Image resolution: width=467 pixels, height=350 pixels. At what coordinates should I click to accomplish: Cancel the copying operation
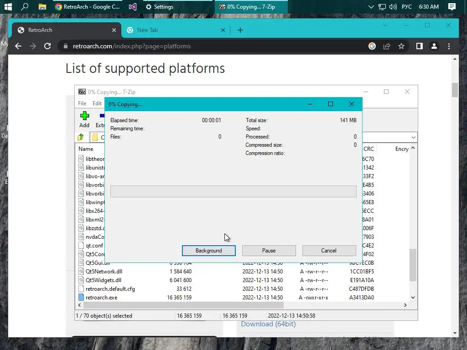[x=329, y=251]
